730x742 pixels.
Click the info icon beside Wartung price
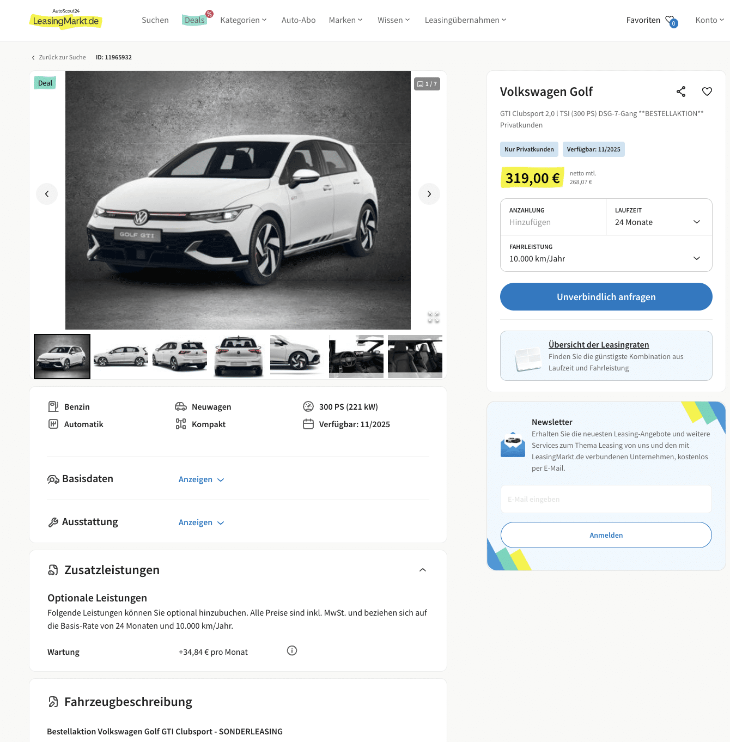pos(292,650)
